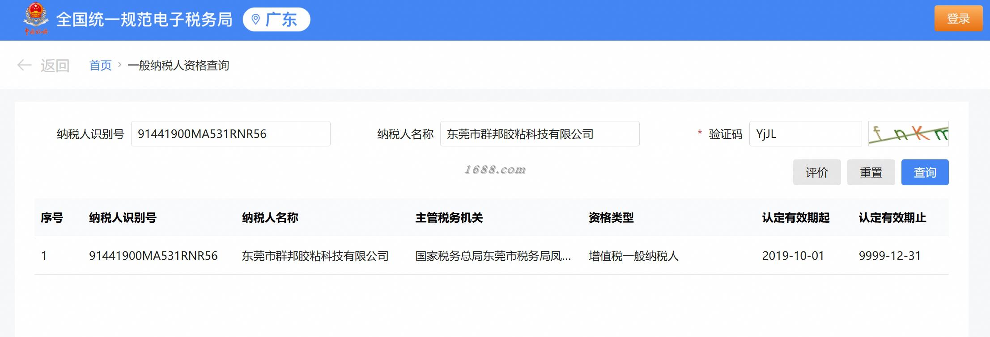Click the 登录 login button
The width and height of the screenshot is (990, 337).
(x=958, y=19)
